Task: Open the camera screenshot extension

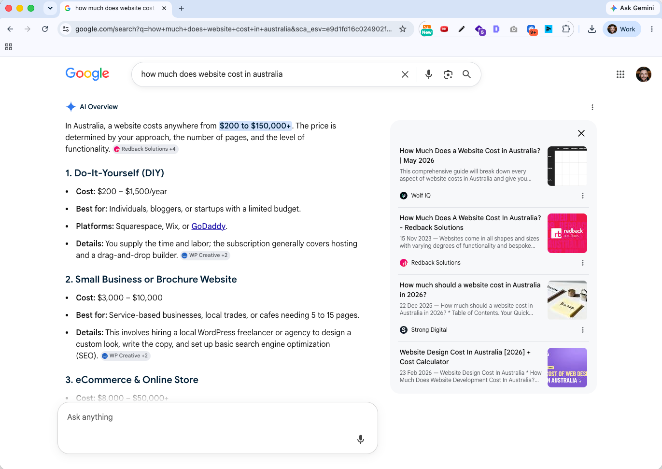Action: [x=514, y=29]
